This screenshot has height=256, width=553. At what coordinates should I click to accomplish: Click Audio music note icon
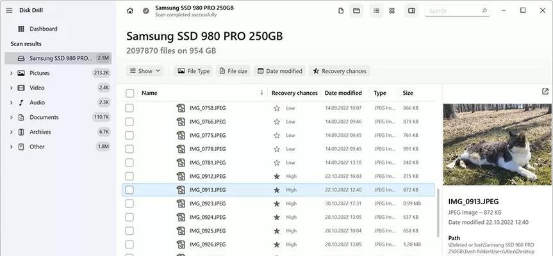[x=21, y=102]
